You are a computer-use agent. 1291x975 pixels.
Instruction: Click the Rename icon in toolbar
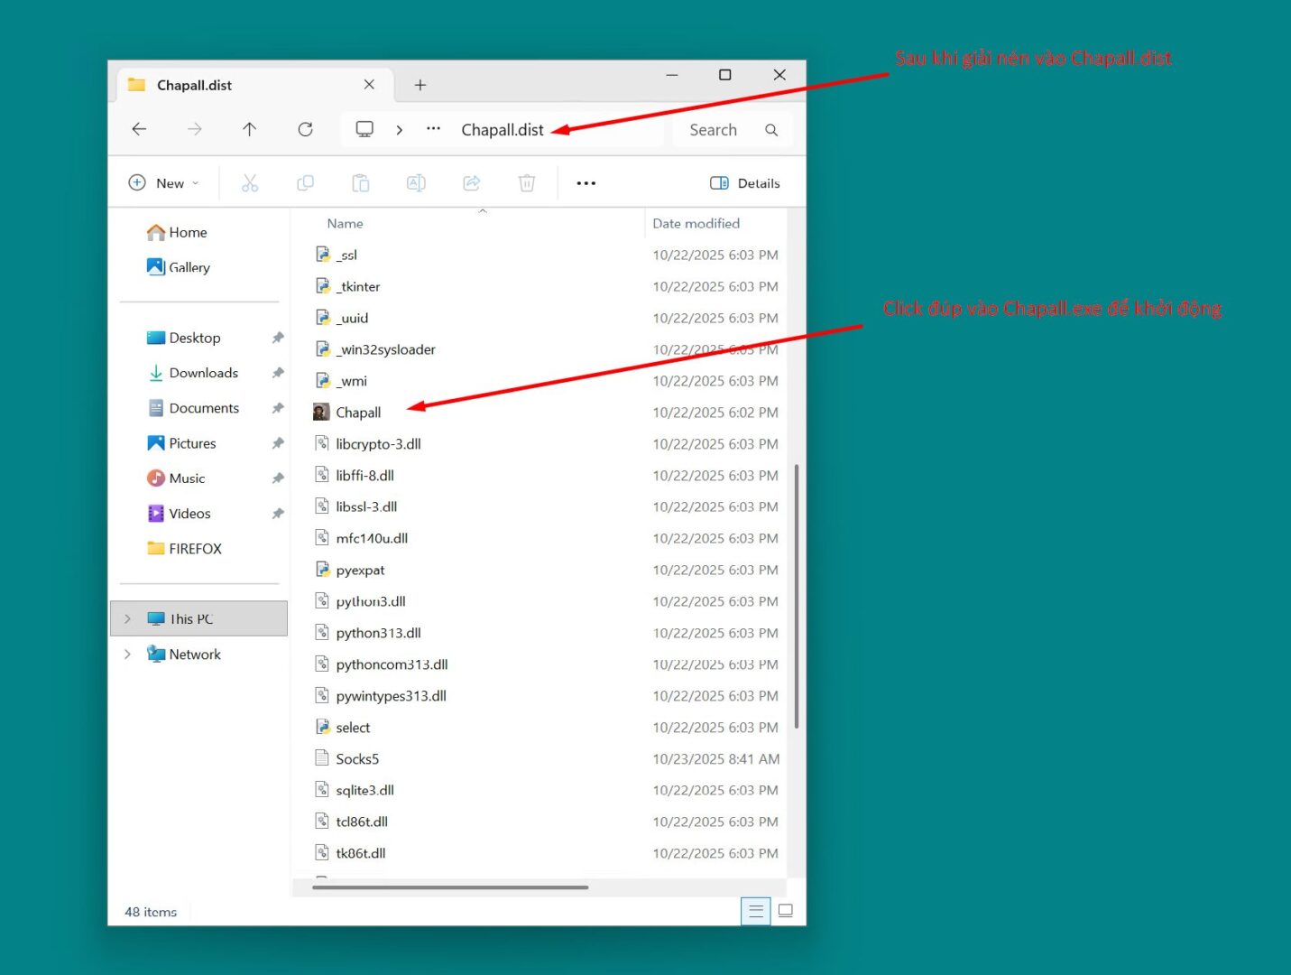coord(416,183)
